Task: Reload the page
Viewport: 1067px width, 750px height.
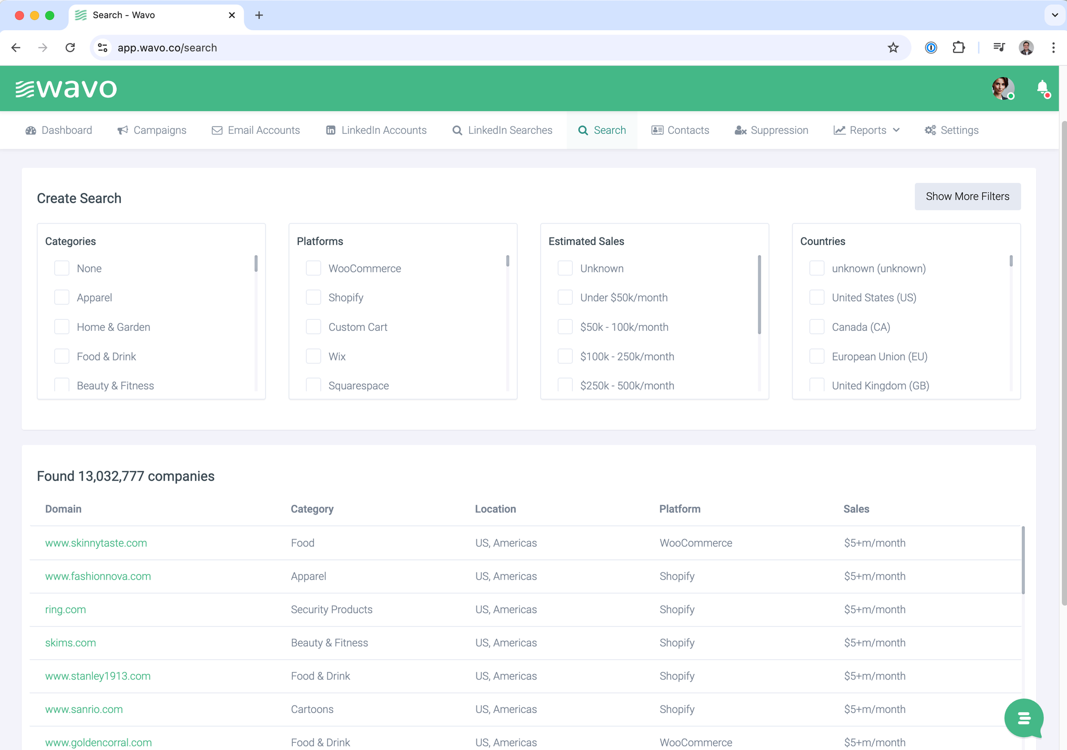Action: pyautogui.click(x=70, y=48)
